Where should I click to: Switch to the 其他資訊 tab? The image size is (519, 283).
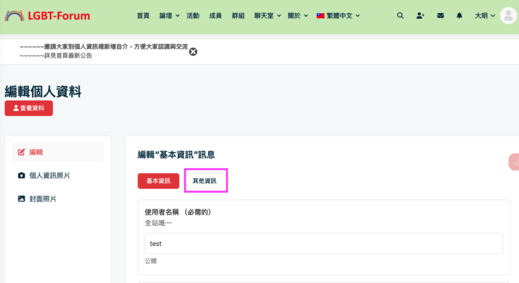(x=204, y=180)
